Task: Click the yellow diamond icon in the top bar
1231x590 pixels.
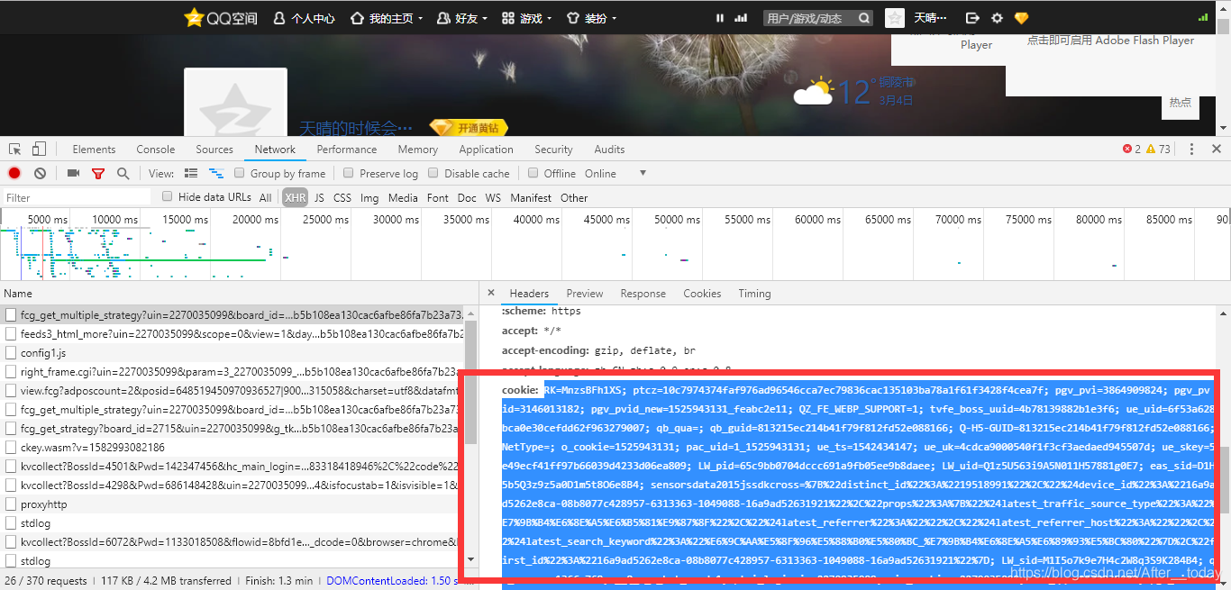Action: tap(1021, 18)
